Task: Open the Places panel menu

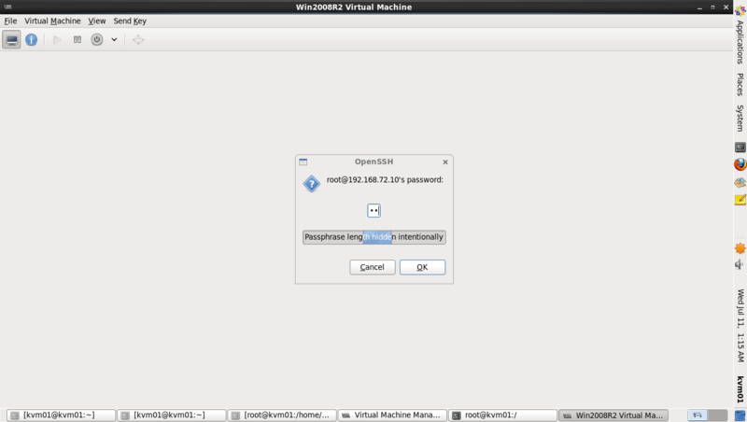Action: pos(740,84)
